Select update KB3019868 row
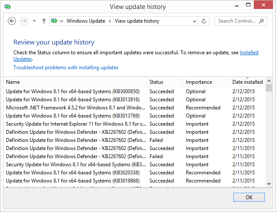 pos(134,181)
